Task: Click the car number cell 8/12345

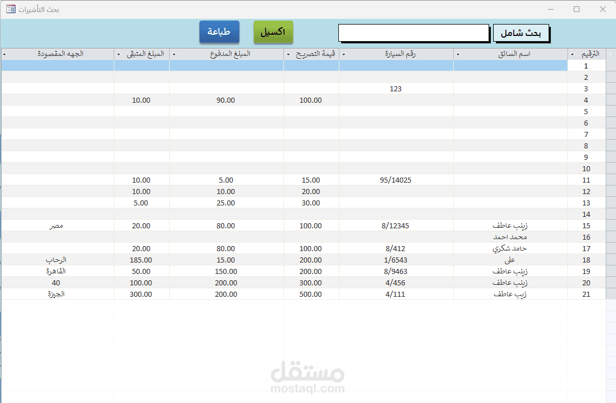Action: (x=396, y=225)
